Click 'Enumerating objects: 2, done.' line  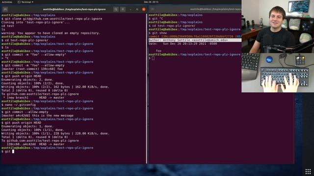[27, 80]
